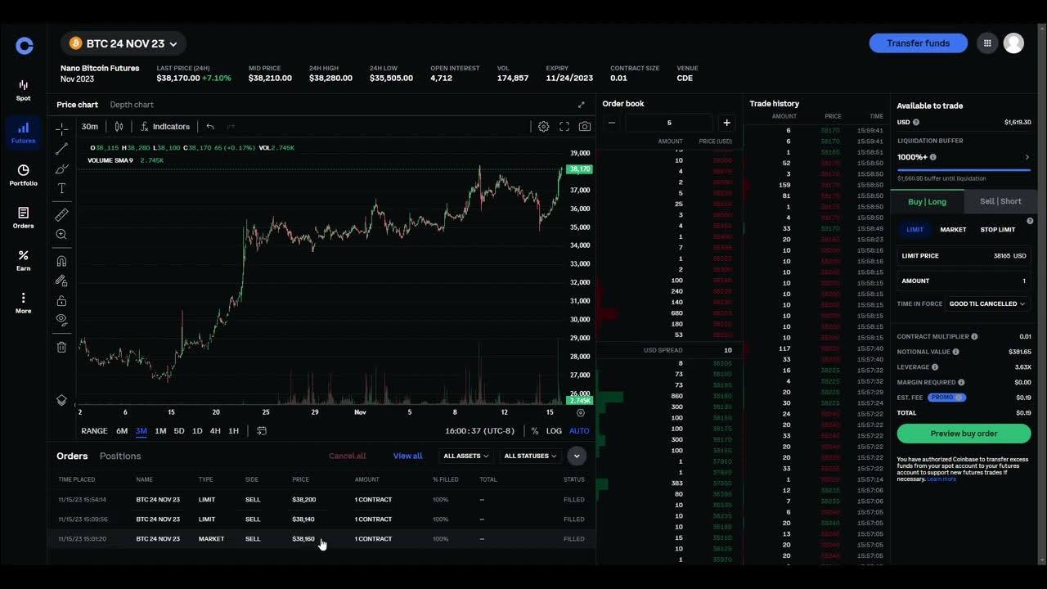
Task: Expand the liquidation buffer chevron
Action: coord(1027,157)
